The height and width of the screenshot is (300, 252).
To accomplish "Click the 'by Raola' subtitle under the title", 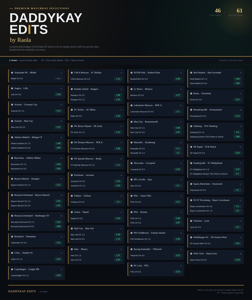I will [x=20, y=40].
